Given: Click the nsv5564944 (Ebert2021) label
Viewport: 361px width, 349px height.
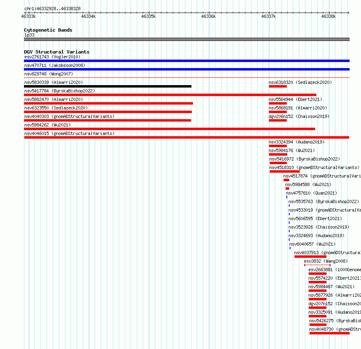Looking at the screenshot, I should pyautogui.click(x=295, y=99).
